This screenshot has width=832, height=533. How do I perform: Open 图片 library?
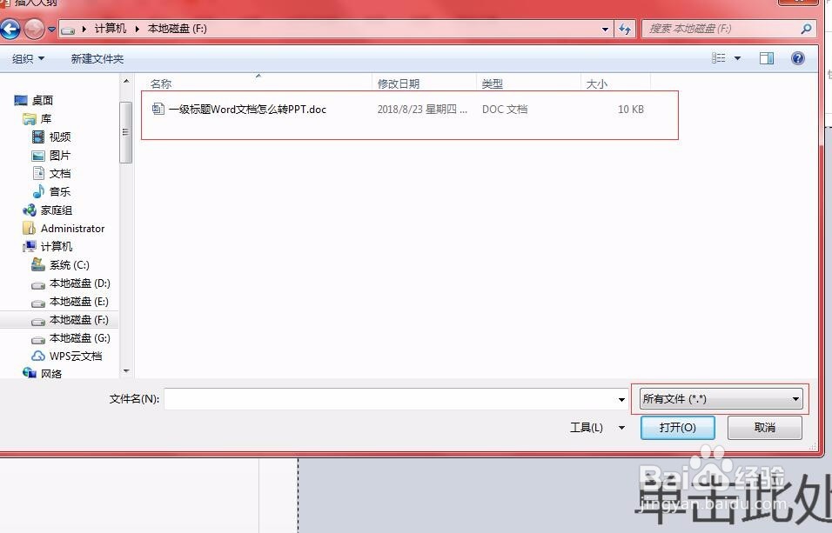coord(60,156)
